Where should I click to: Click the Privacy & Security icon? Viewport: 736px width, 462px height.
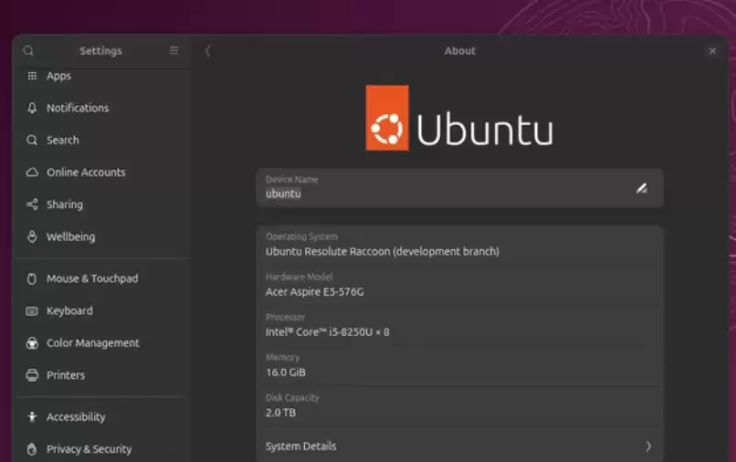coord(32,449)
